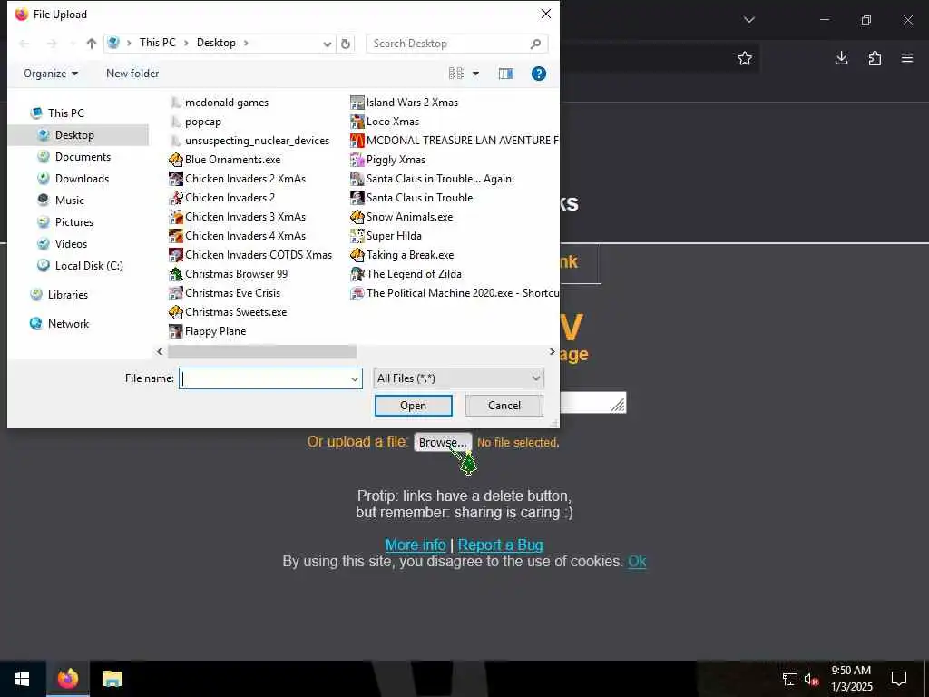Select the Christmas Eve Crisis icon
This screenshot has height=697, width=929.
[x=175, y=293]
